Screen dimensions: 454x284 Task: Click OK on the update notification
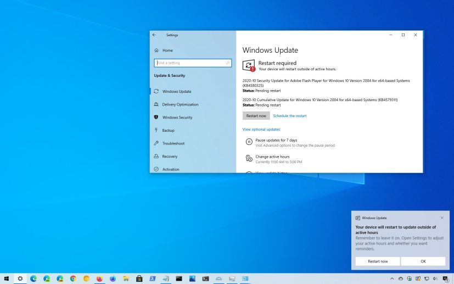tap(423, 261)
